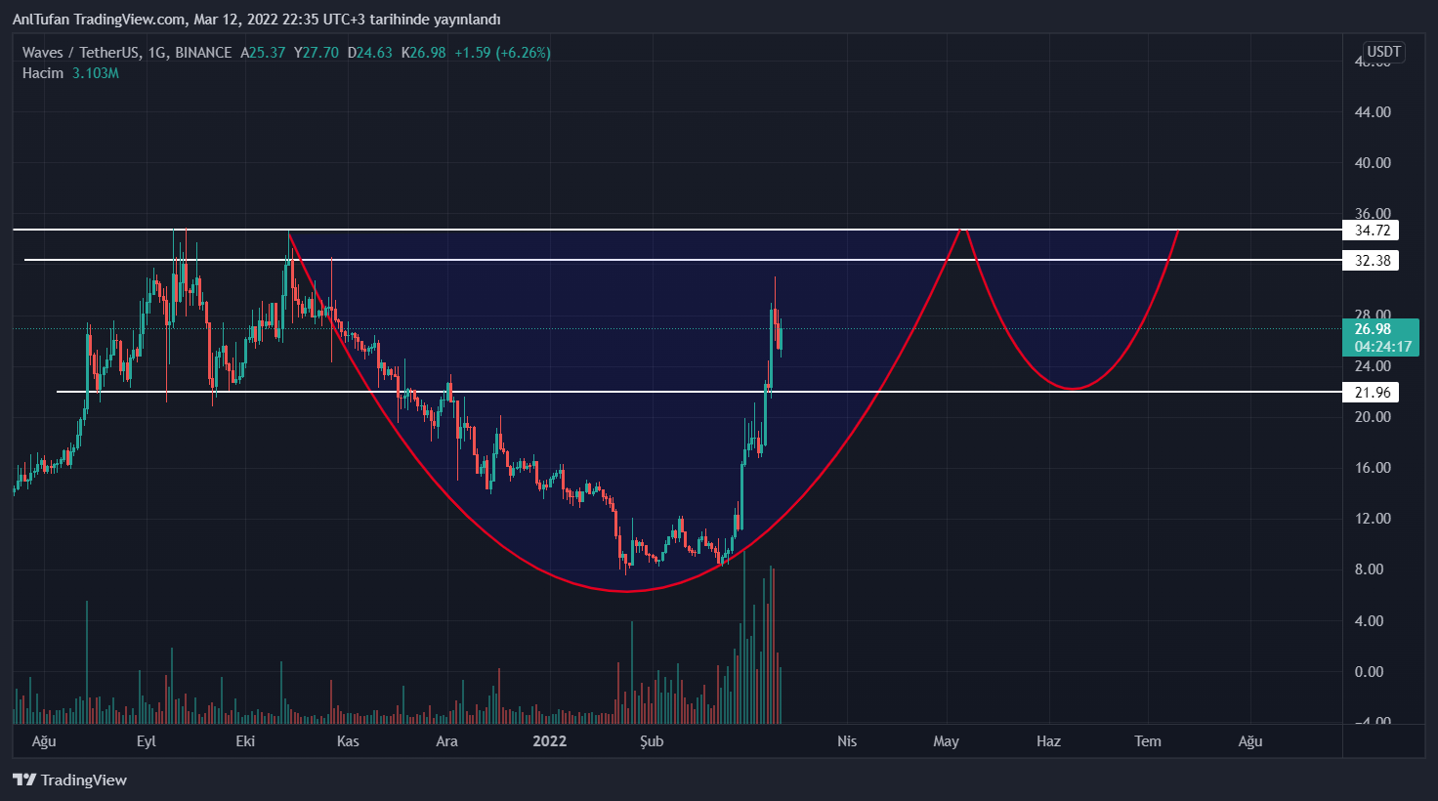Image resolution: width=1438 pixels, height=801 pixels.
Task: Click the 34.72 price level label
Action: (1372, 231)
